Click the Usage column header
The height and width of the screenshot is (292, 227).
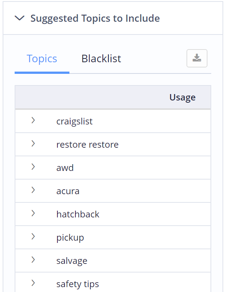[182, 97]
